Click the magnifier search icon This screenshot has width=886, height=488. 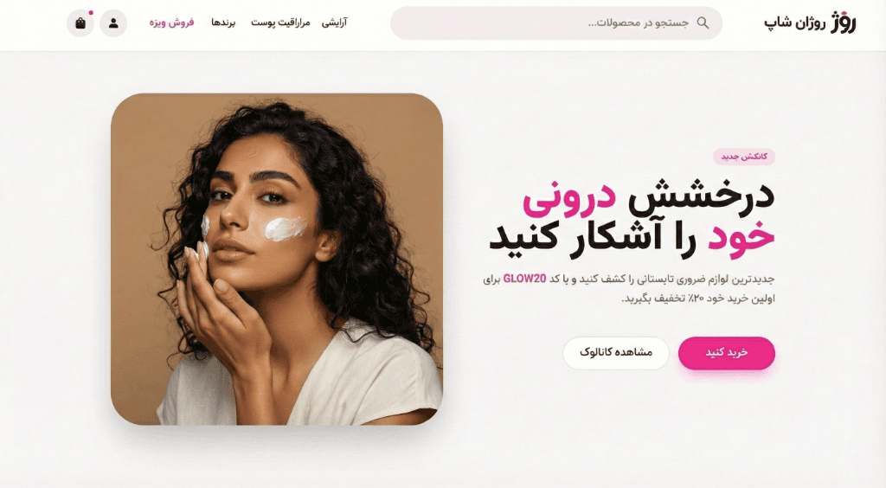[703, 22]
